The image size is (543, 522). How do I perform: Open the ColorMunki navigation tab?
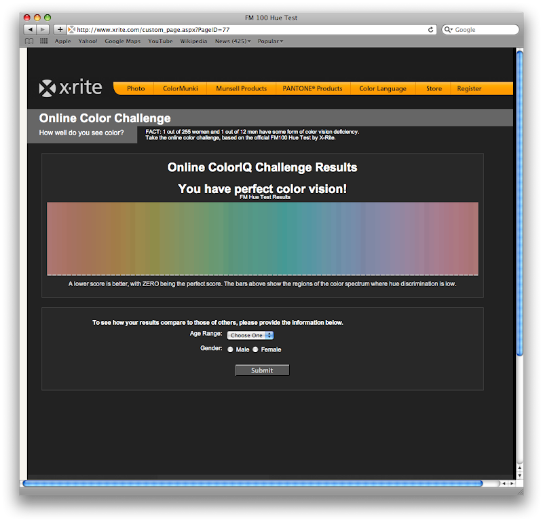point(181,88)
